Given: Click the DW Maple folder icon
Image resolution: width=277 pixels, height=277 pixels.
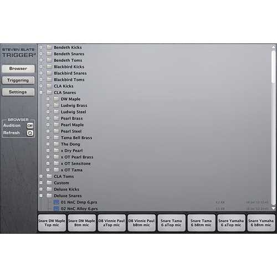Looking at the screenshot, I should [56, 99].
